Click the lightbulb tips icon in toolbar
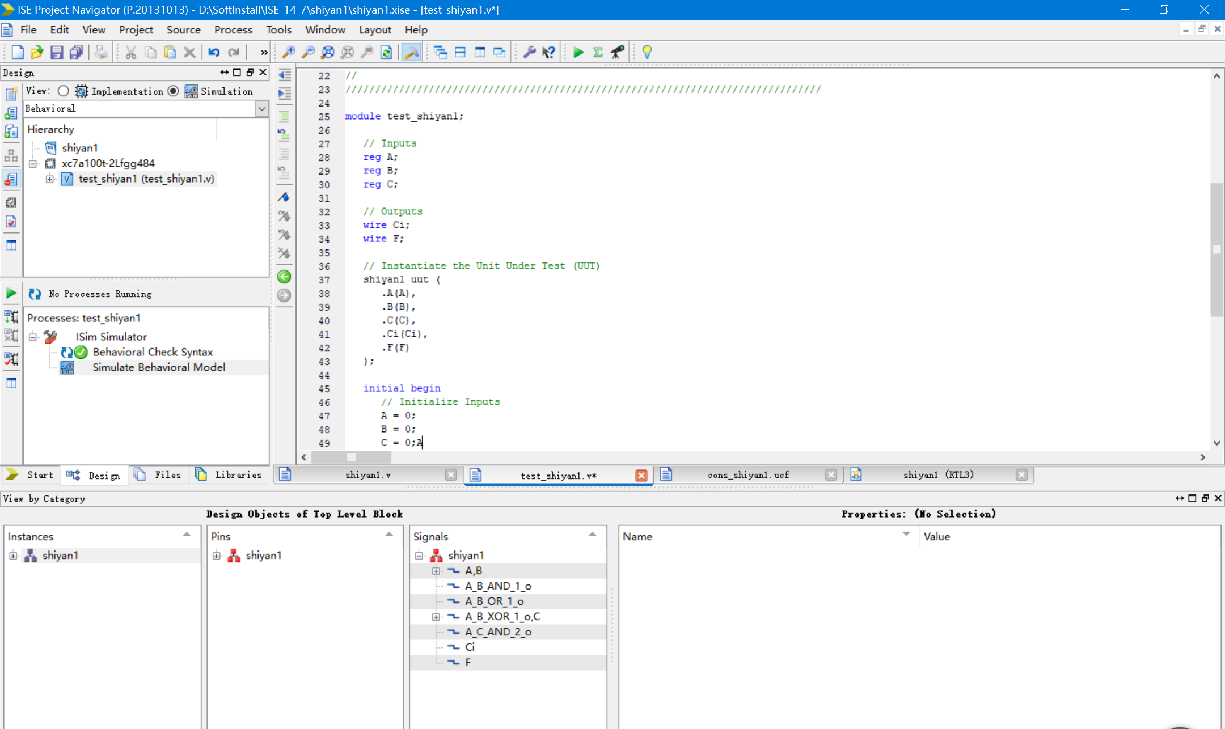The height and width of the screenshot is (729, 1225). point(647,53)
